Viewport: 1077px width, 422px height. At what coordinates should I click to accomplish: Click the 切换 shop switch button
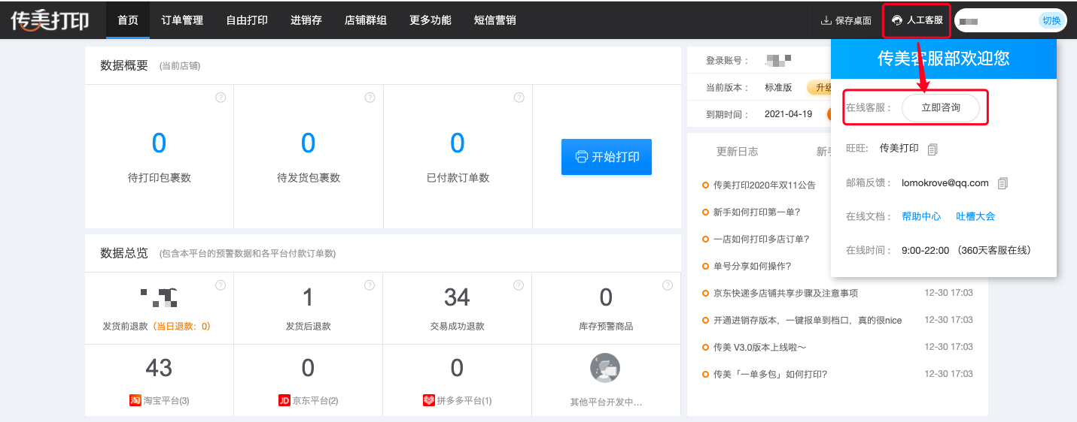[1051, 20]
